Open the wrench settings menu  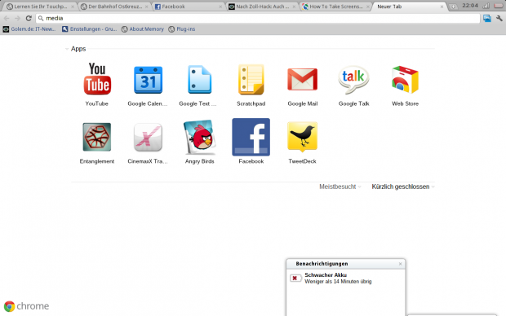(499, 19)
